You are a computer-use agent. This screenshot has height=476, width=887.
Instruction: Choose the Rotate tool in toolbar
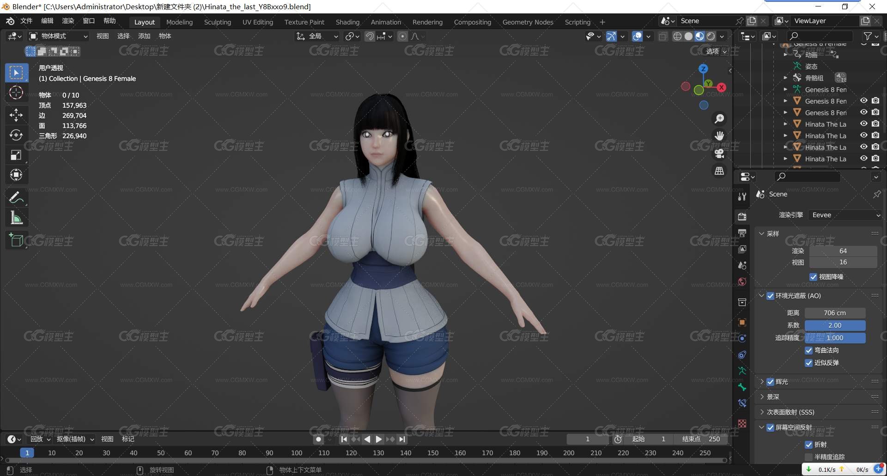coord(16,135)
